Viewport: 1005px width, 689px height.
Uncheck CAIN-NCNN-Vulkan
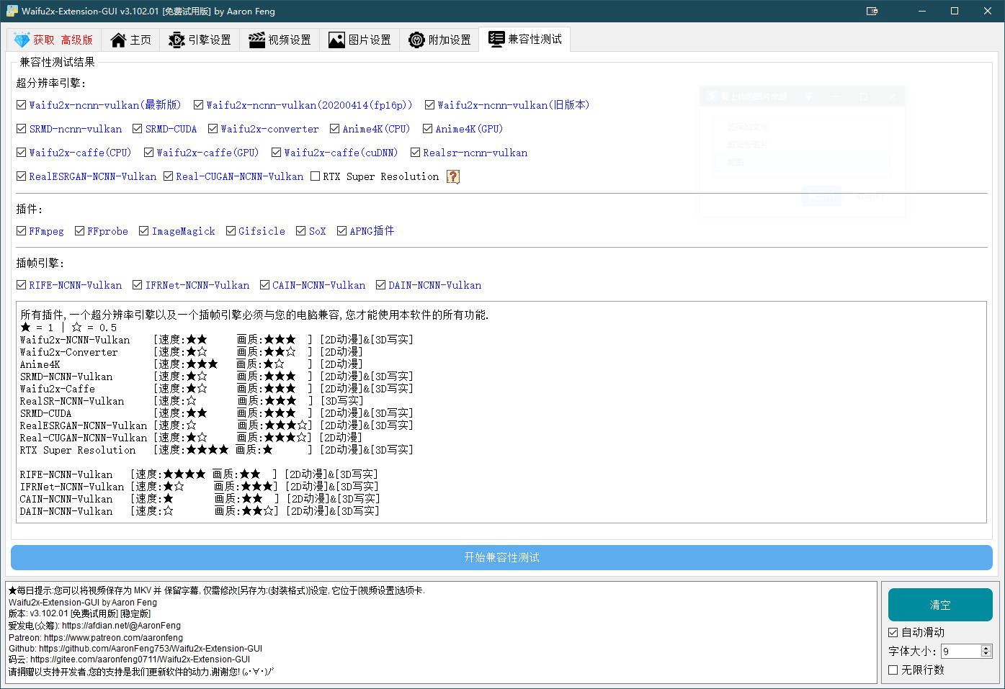coord(265,285)
